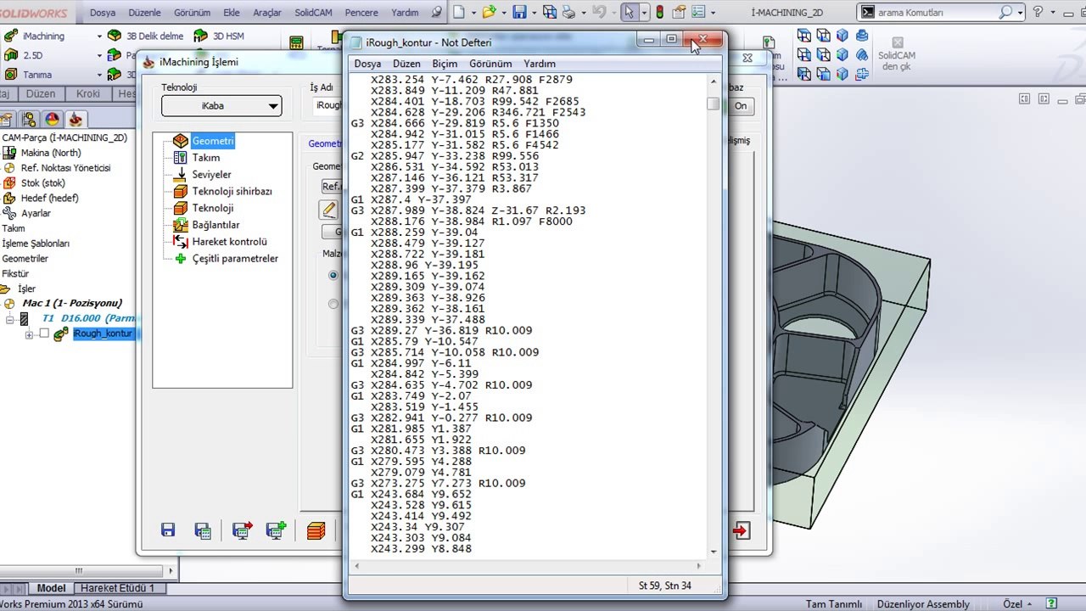Screen dimensions: 1086x611
Task: Click the Rebuild traffic light icon
Action: pos(659,12)
